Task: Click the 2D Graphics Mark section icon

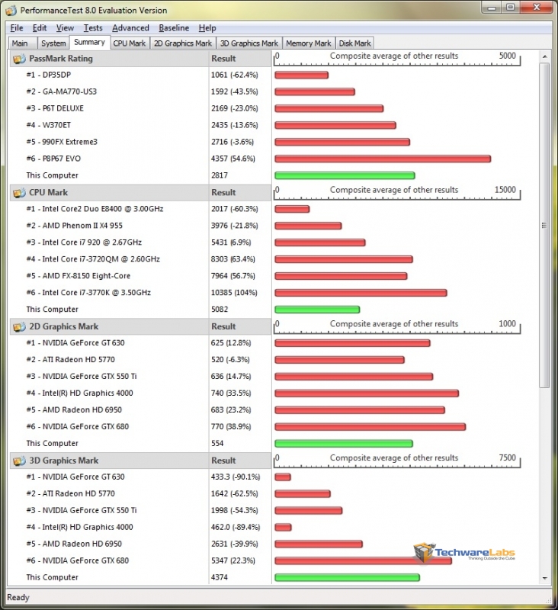Action: 20,327
